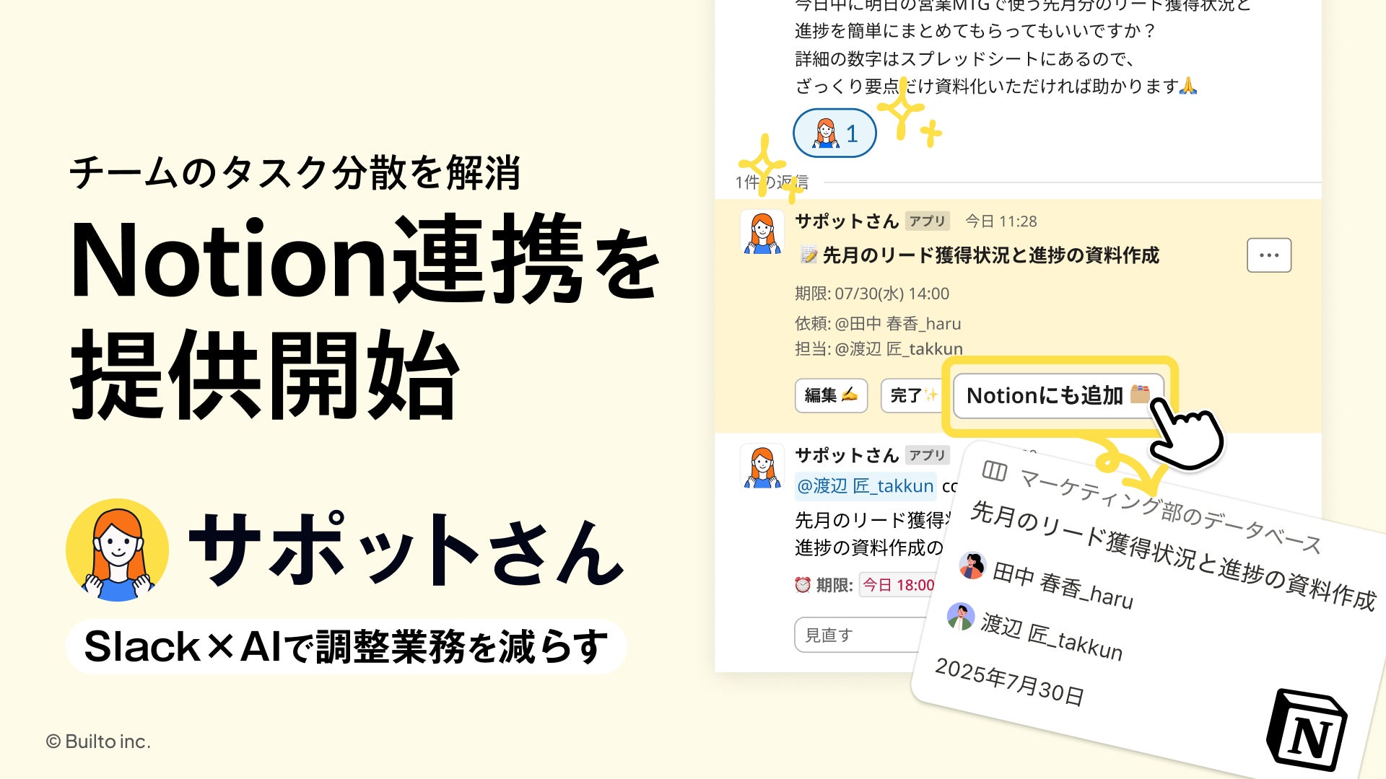Expand the 1件の返信 thread replies
The width and height of the screenshot is (1386, 779).
pyautogui.click(x=772, y=182)
